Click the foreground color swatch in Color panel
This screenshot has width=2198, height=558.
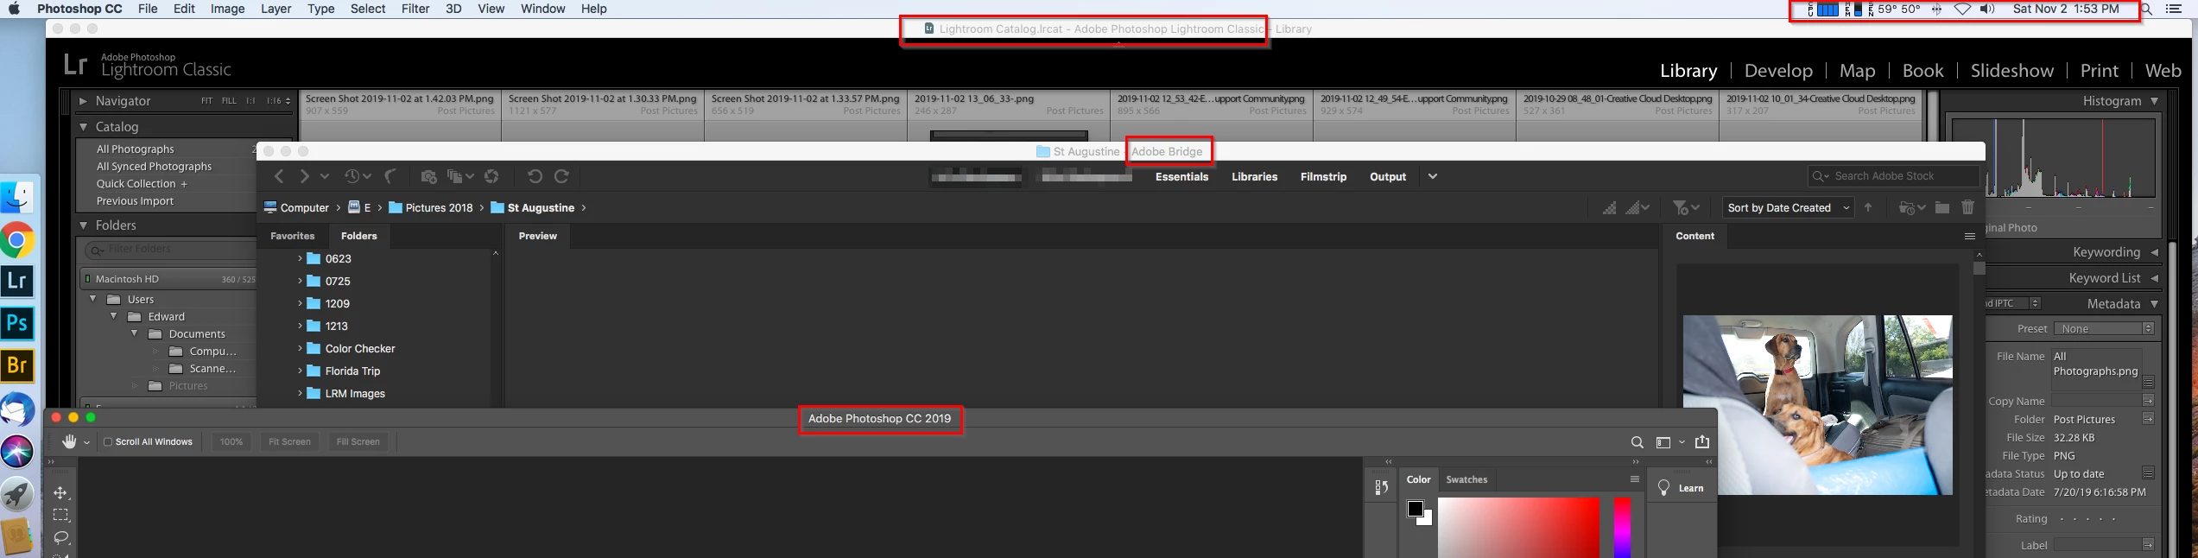(x=1415, y=509)
